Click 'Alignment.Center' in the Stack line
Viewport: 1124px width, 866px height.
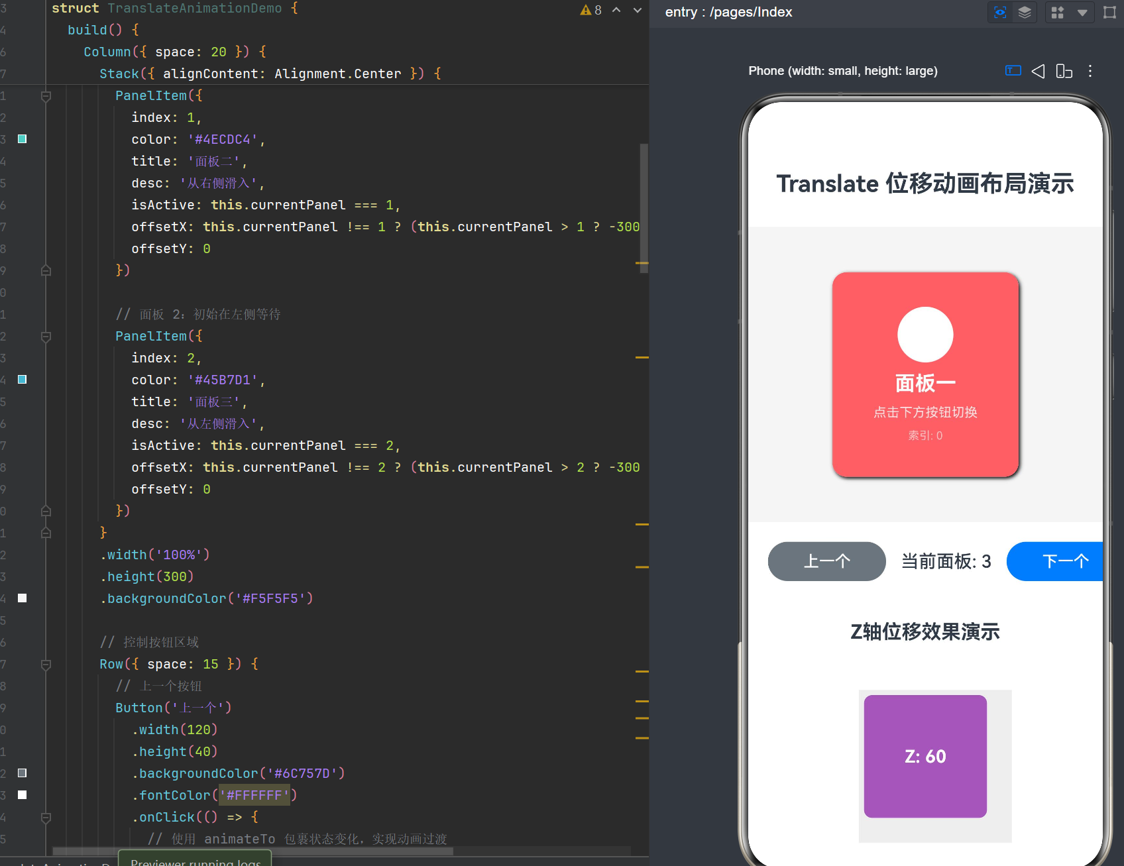338,74
